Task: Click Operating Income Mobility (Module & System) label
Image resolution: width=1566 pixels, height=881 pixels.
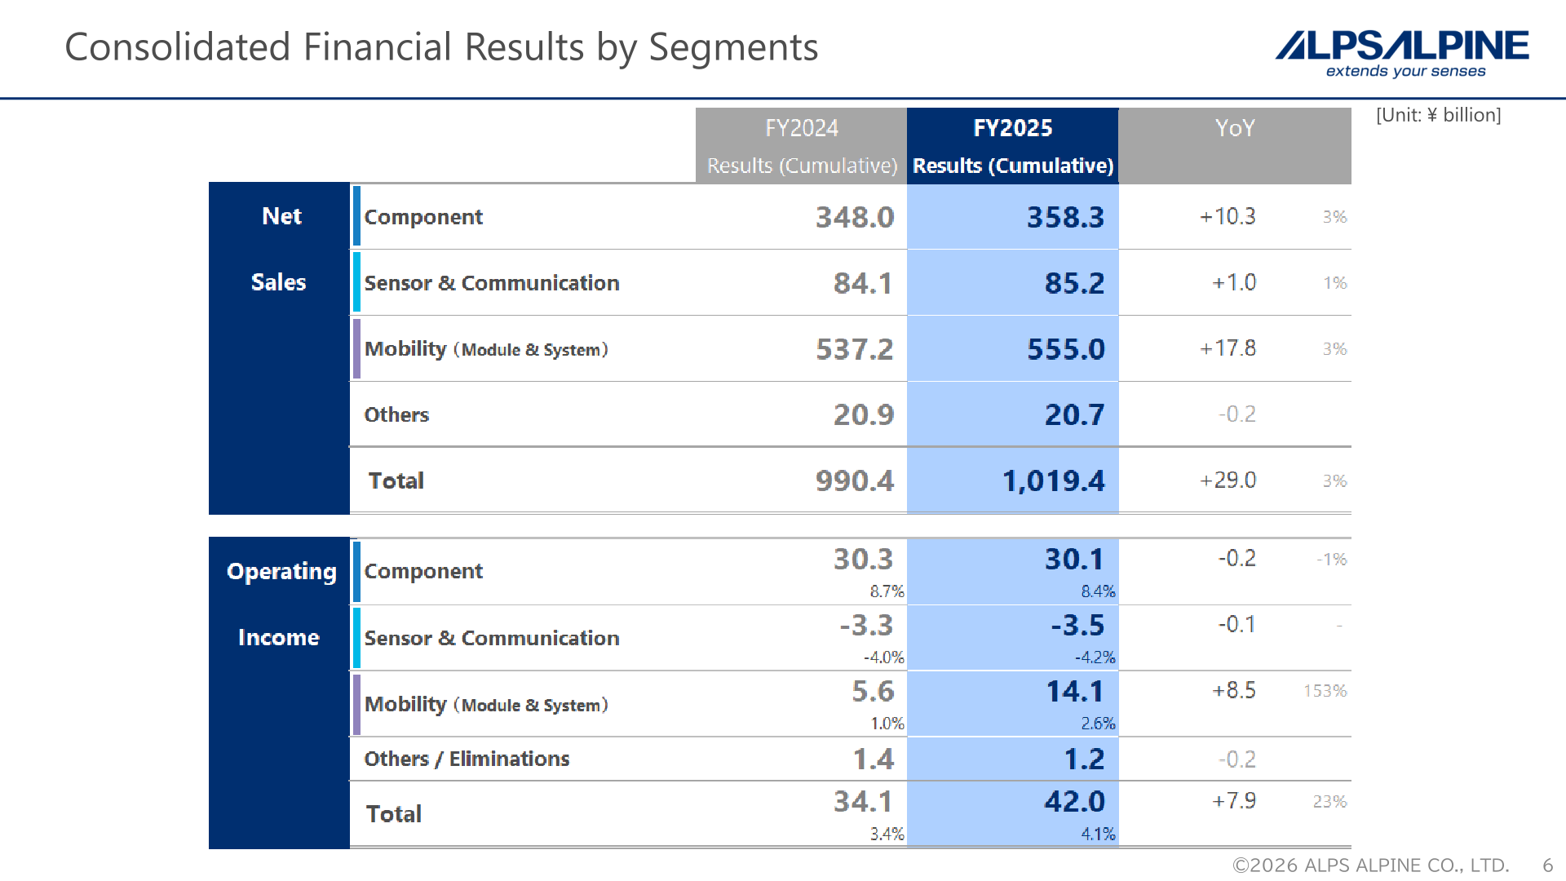Action: tap(486, 704)
